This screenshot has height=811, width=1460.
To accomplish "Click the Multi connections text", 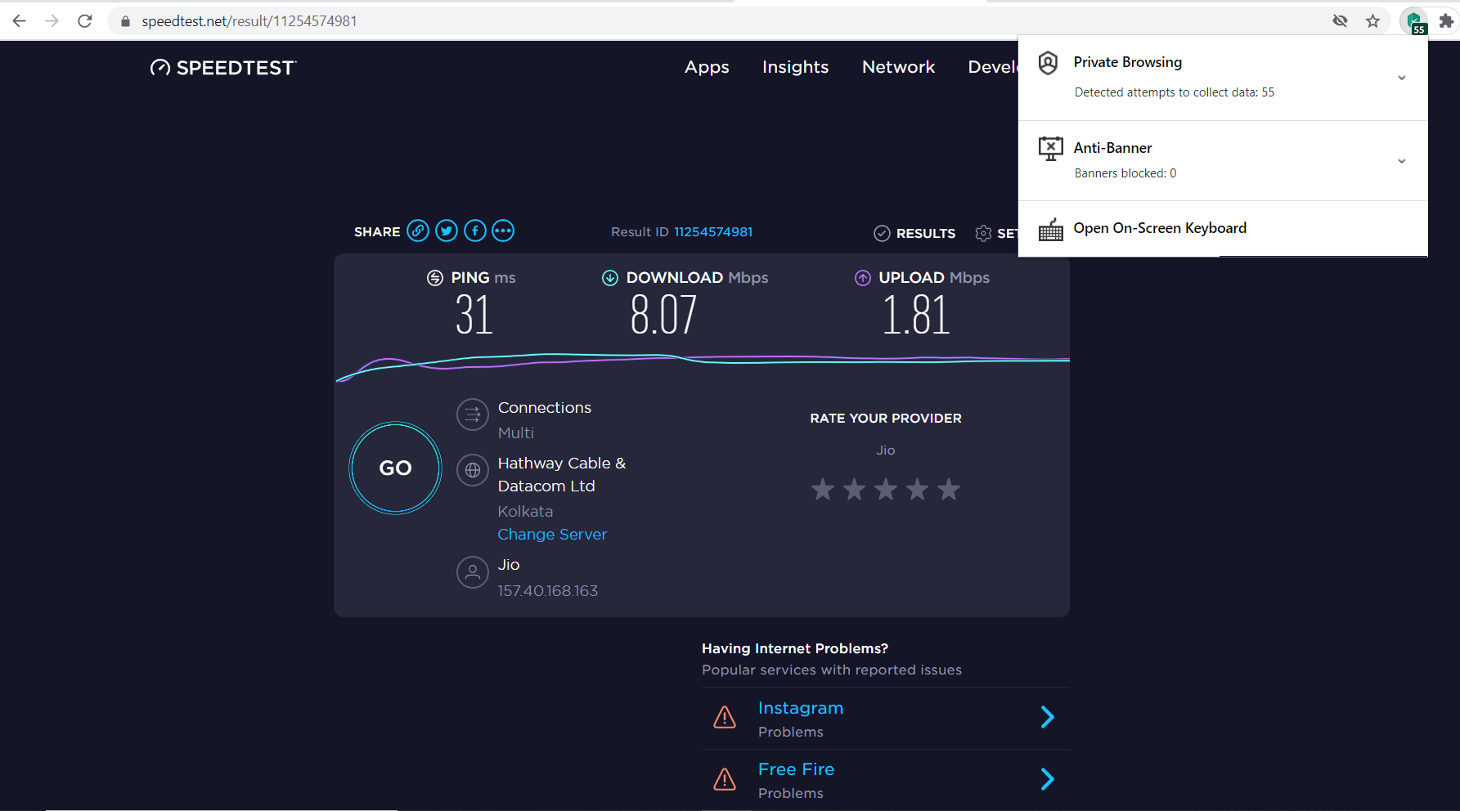I will pyautogui.click(x=515, y=433).
